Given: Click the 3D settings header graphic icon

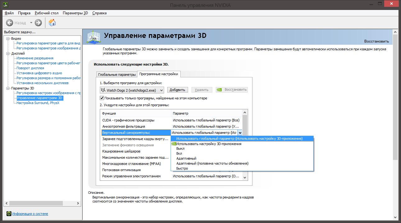Looking at the screenshot, I should pos(94,37).
